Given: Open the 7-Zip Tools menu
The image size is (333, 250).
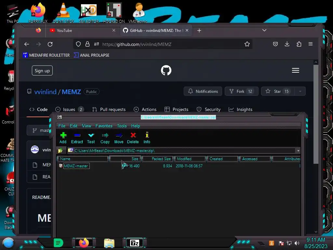Looking at the screenshot, I should click(x=122, y=126).
